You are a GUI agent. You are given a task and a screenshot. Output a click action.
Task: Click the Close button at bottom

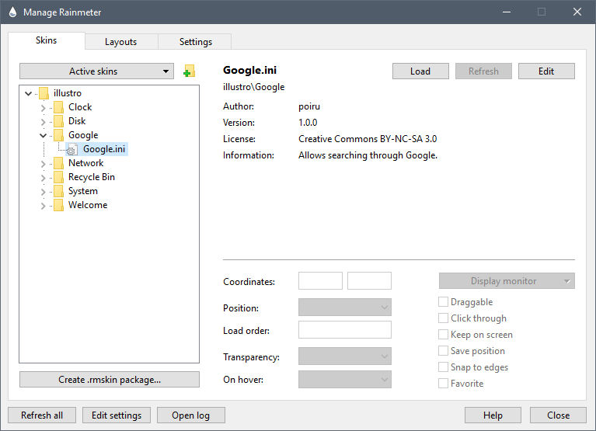click(x=558, y=415)
